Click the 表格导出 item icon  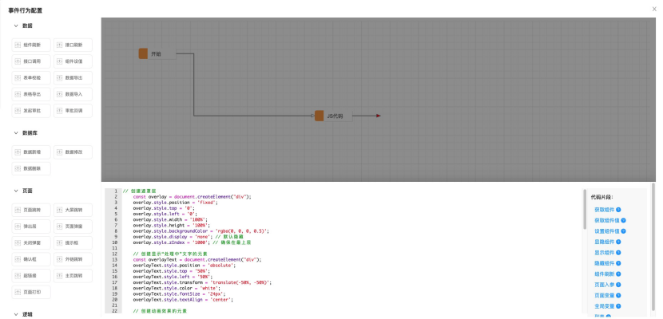click(x=18, y=94)
